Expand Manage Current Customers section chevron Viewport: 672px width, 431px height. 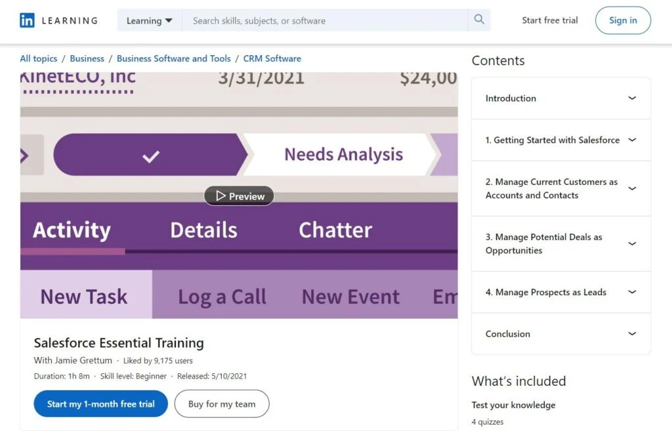click(632, 188)
